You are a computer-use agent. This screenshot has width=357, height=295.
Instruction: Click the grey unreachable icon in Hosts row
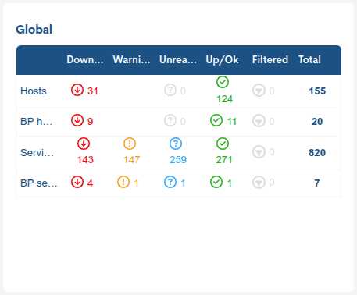click(170, 90)
